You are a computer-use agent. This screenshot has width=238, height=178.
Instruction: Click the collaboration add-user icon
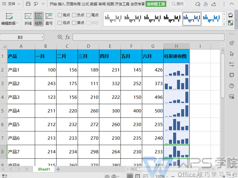206,4
